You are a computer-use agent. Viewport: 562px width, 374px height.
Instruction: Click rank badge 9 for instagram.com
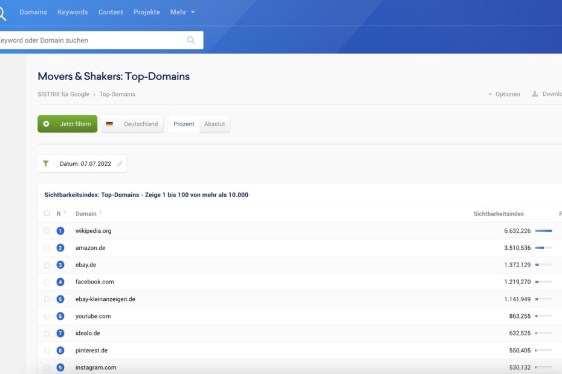[60, 367]
